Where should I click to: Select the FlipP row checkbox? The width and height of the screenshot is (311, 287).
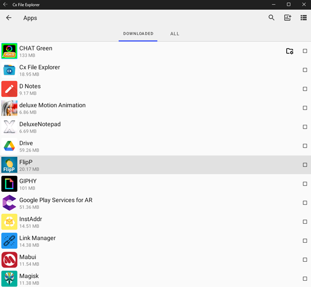pos(305,165)
